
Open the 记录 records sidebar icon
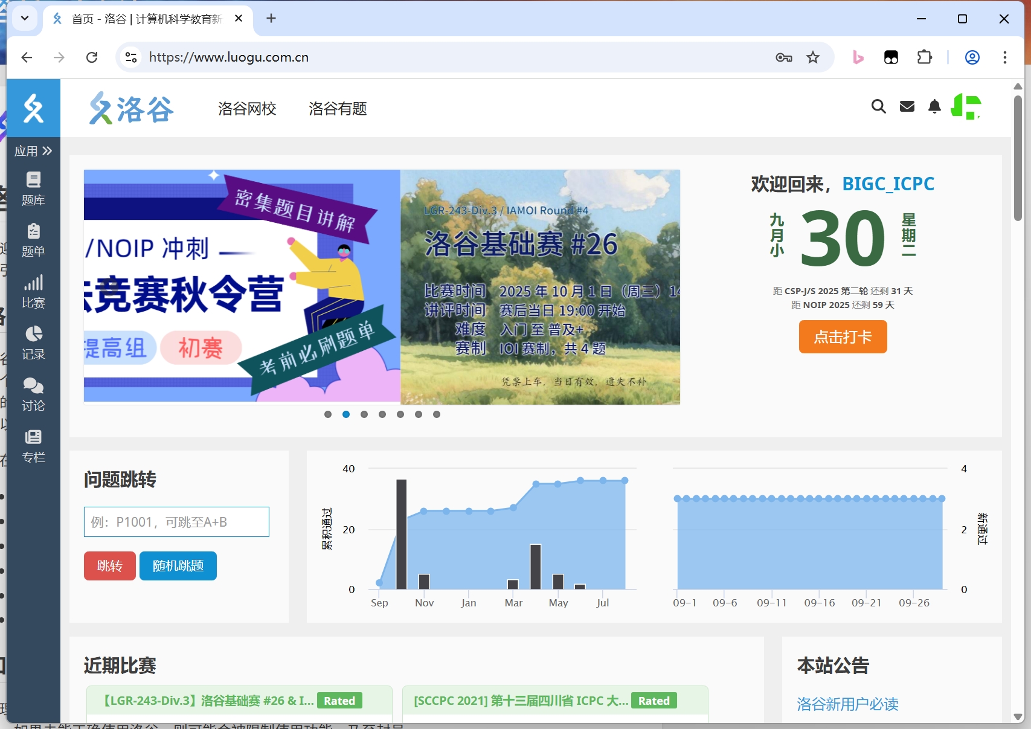33,342
